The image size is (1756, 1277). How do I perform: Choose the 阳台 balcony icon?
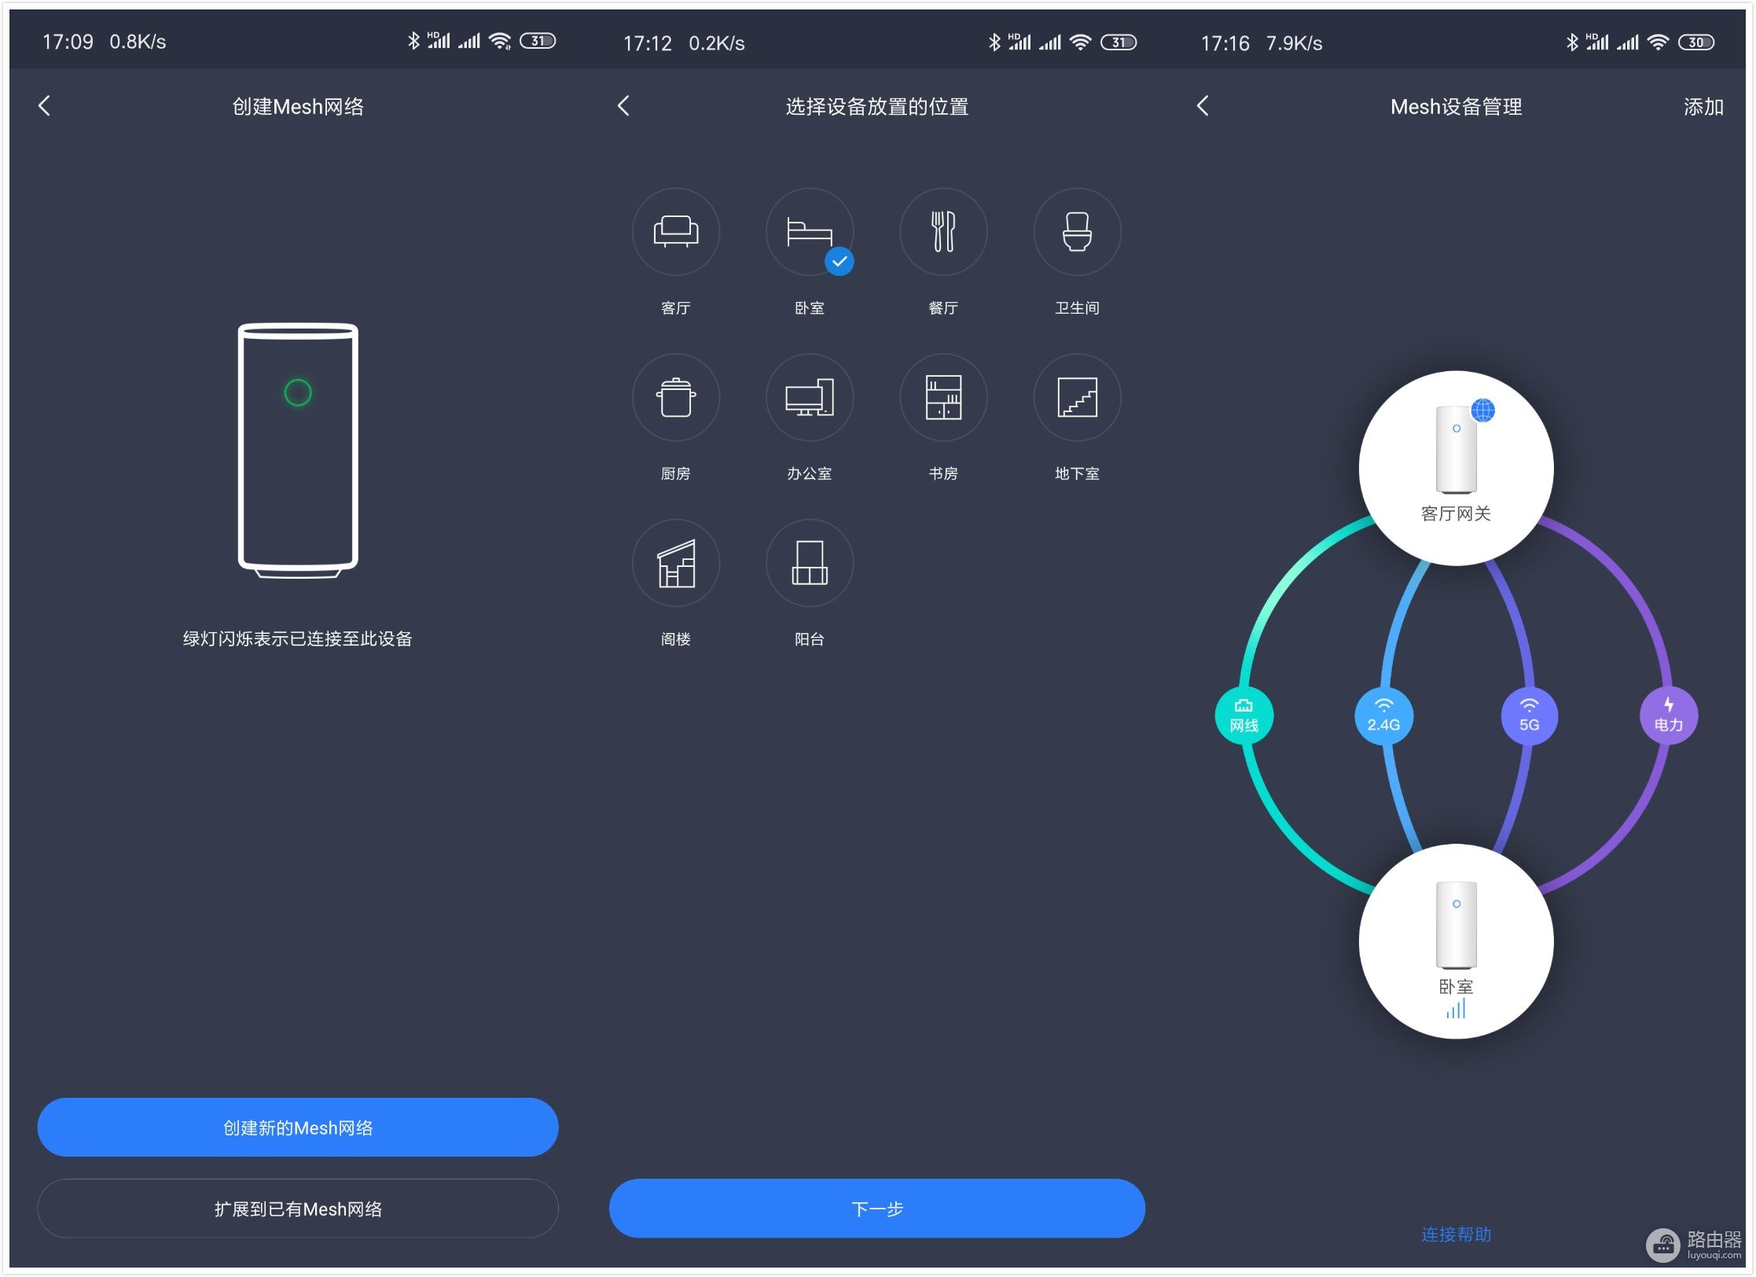pyautogui.click(x=809, y=564)
